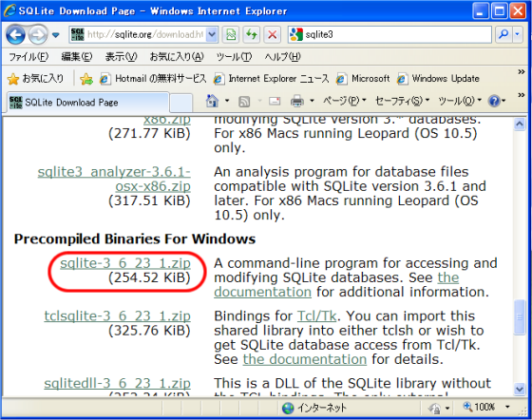The height and width of the screenshot is (420, 532).
Task: Expand the address bar URL history dropdown
Action: [x=212, y=34]
